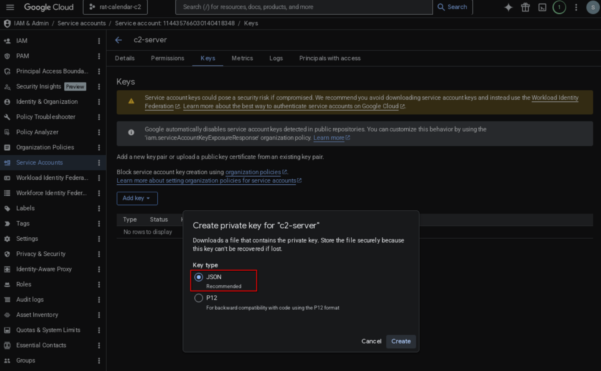The image size is (601, 371).
Task: Open Workforce Identity Federation sidebar item
Action: click(x=51, y=193)
